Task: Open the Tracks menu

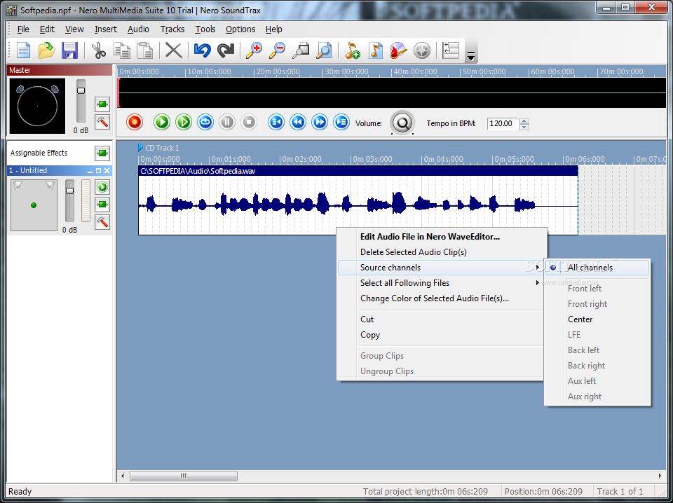Action: point(172,29)
